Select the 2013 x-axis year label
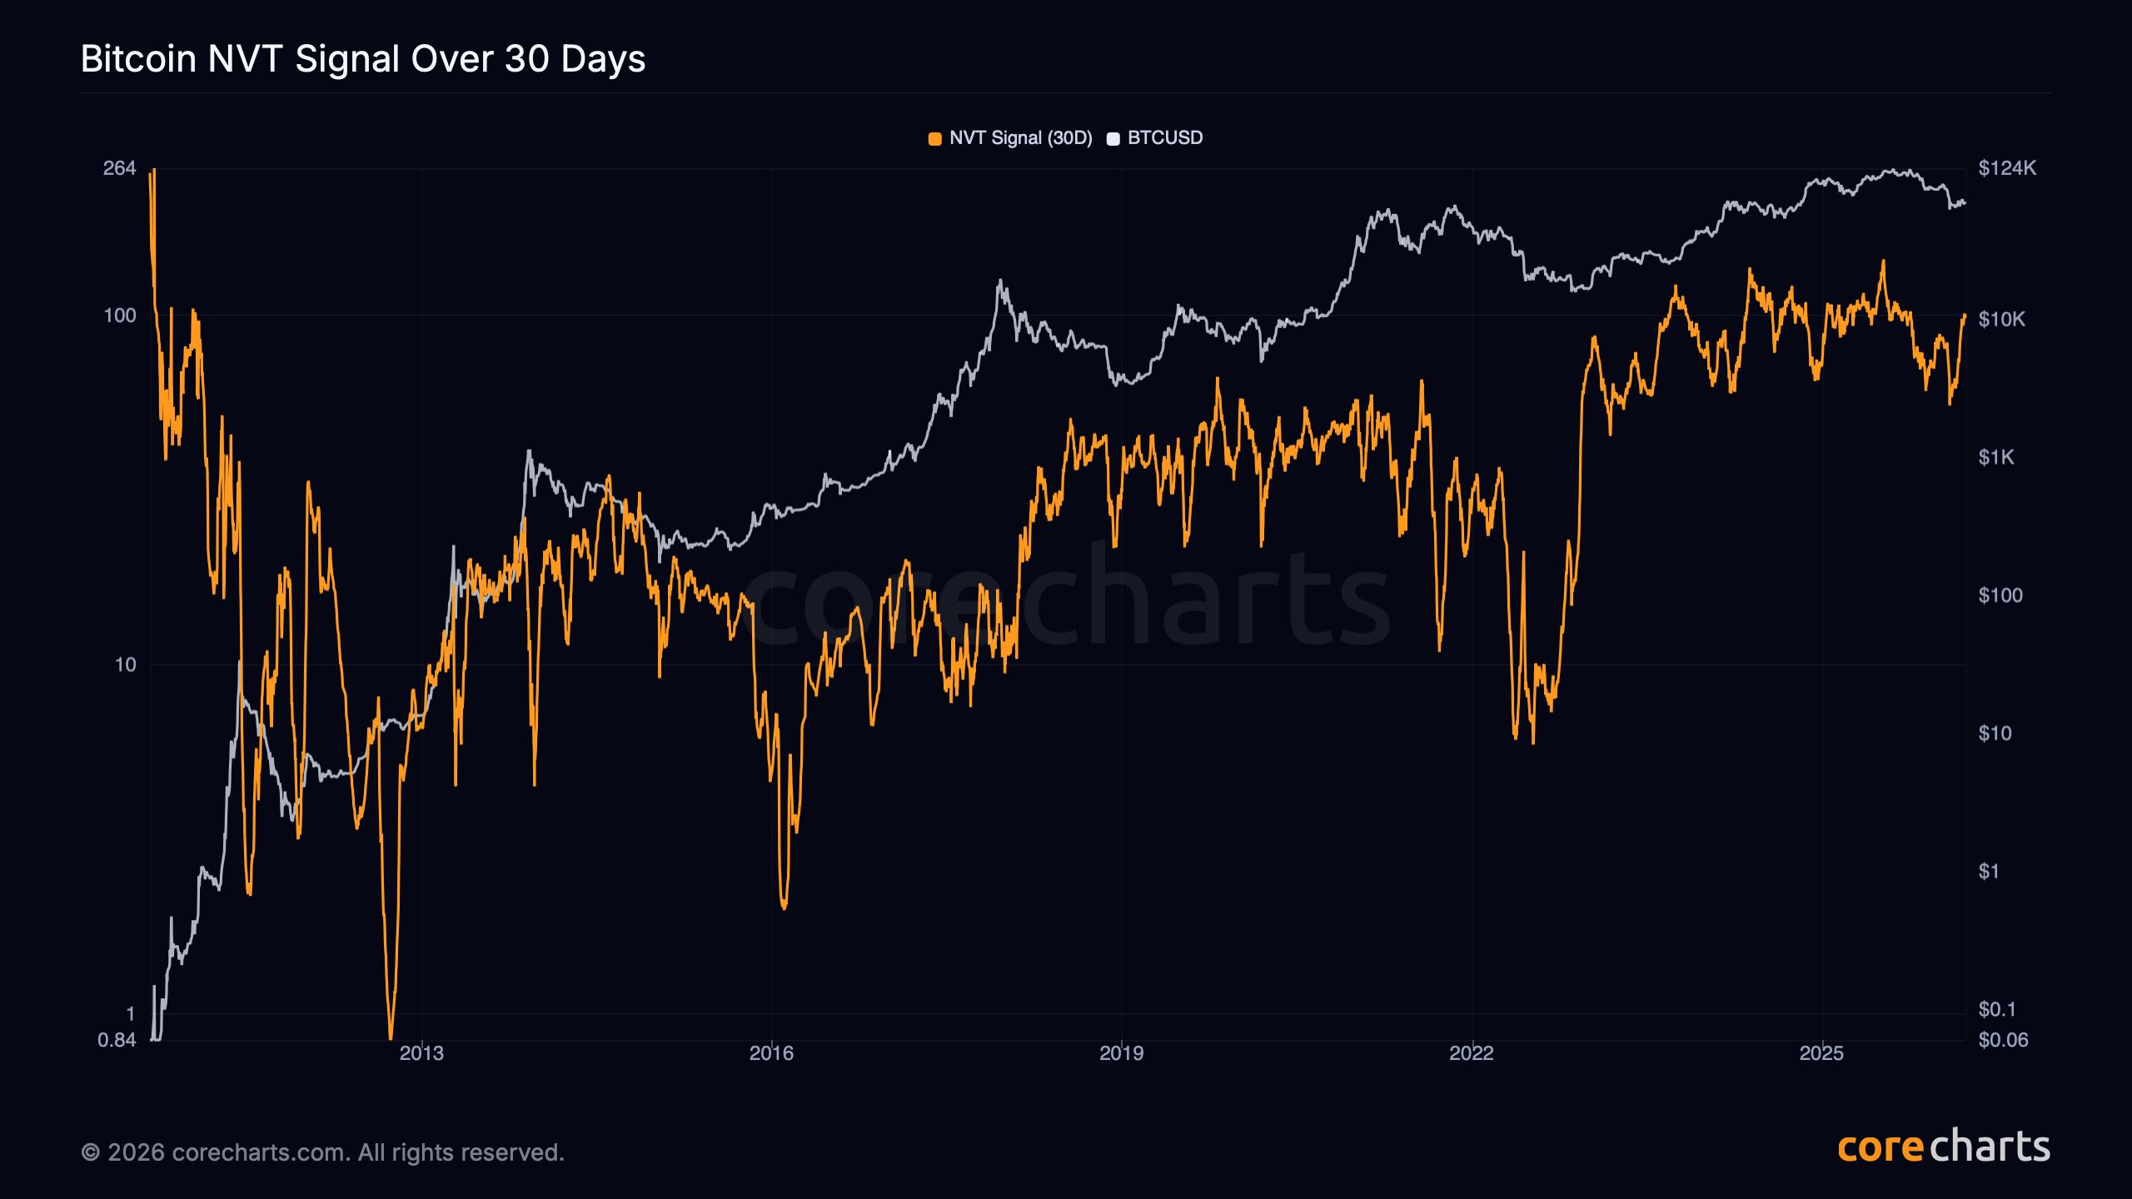The image size is (2132, 1199). click(421, 1053)
